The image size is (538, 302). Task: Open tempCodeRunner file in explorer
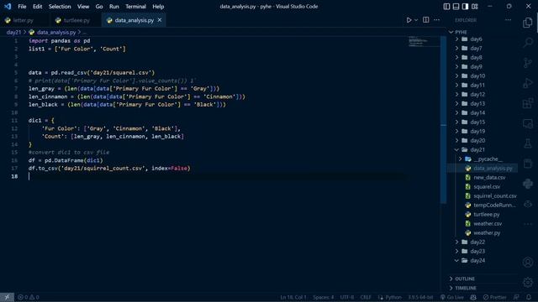point(494,205)
